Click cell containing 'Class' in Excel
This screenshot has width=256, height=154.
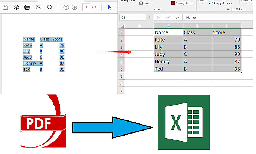tap(198, 32)
